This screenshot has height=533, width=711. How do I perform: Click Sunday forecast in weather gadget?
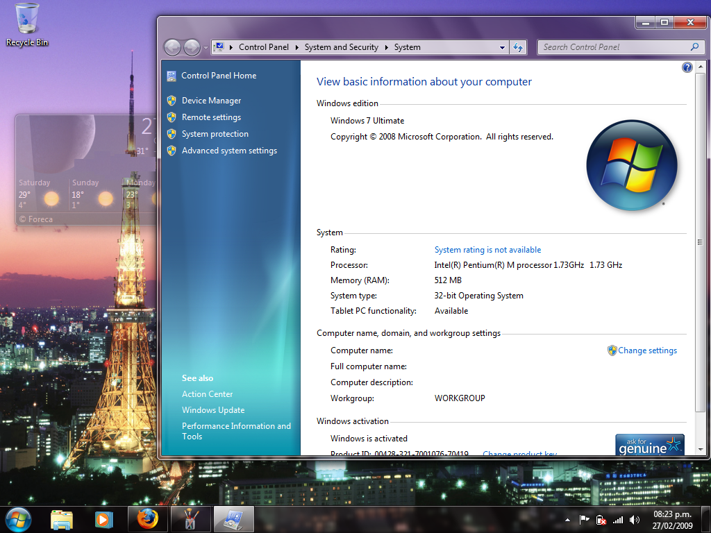pyautogui.click(x=93, y=194)
